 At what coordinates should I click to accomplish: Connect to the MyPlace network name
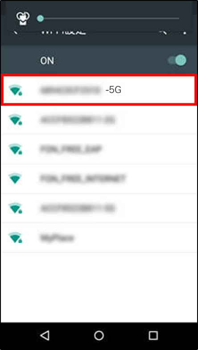coord(57,238)
